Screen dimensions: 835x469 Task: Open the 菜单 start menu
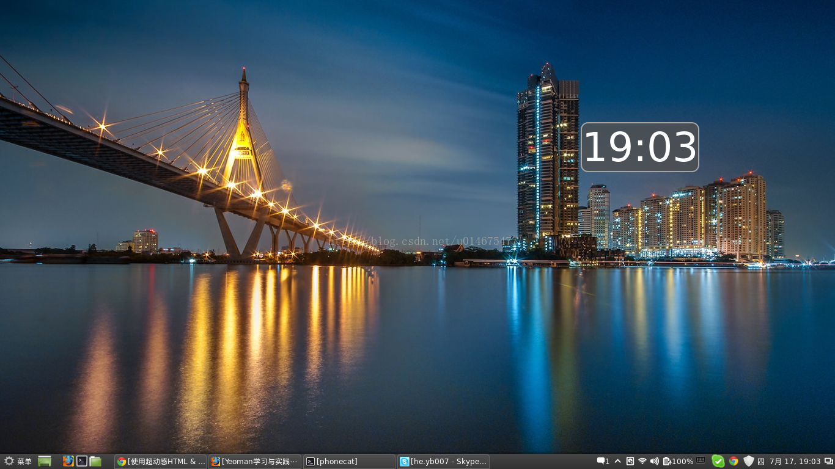18,461
